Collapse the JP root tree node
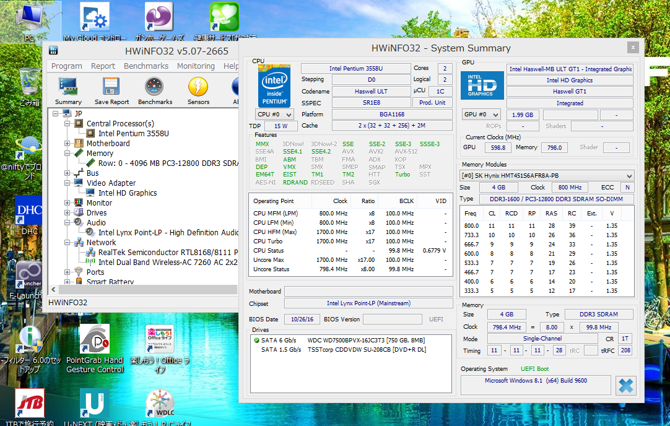The height and width of the screenshot is (426, 670). coord(56,114)
